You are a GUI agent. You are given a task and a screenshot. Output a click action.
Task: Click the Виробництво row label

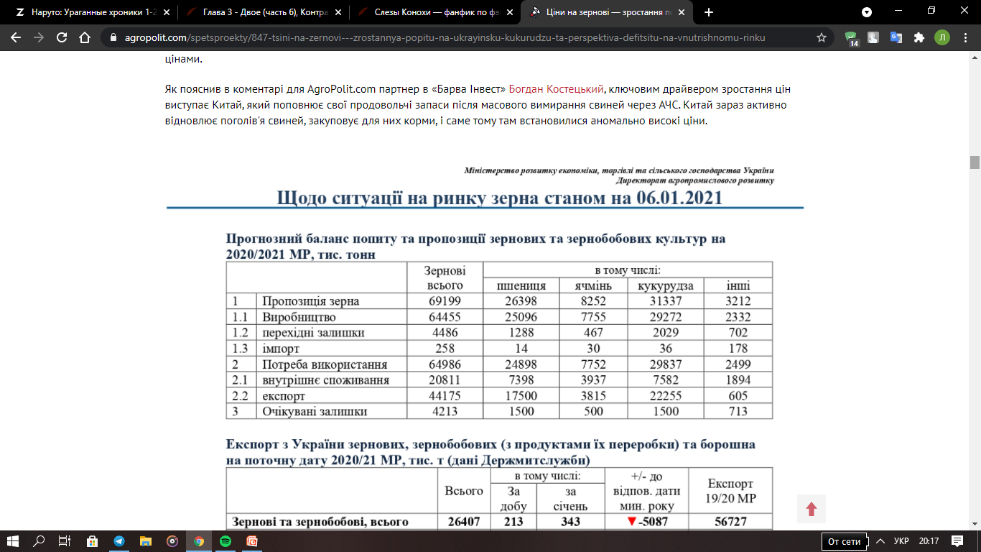click(299, 317)
